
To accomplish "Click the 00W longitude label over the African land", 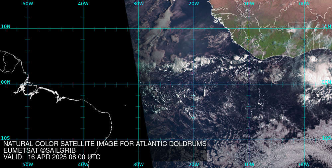I will pos(304,4).
